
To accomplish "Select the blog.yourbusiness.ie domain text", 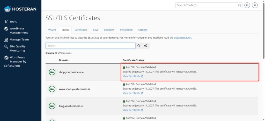I will (71, 106).
